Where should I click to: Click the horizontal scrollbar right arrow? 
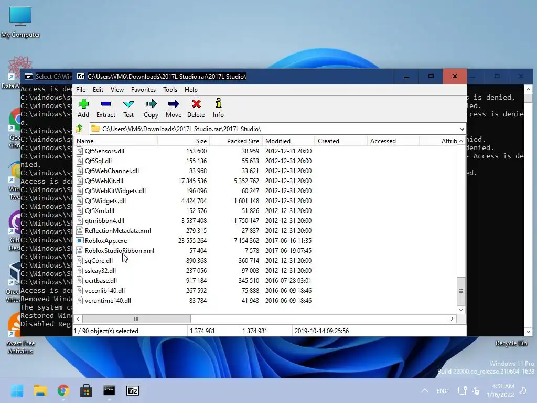coord(452,319)
